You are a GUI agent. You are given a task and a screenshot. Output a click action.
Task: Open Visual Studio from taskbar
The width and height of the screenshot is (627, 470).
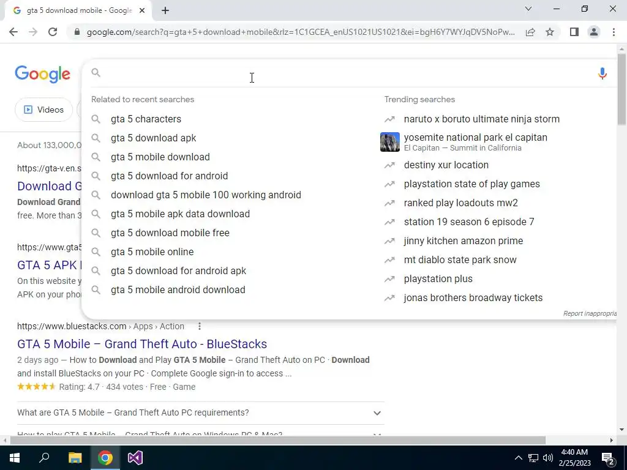[x=135, y=458]
